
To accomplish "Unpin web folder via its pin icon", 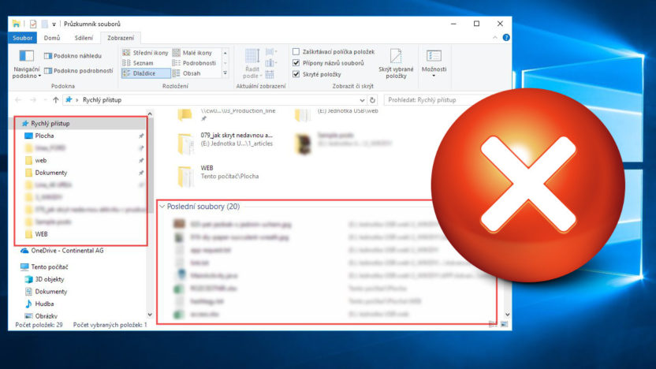I will click(x=141, y=161).
